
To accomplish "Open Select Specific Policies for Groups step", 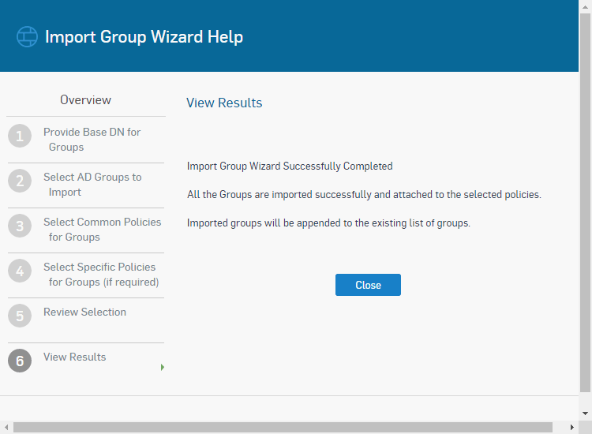I will 101,274.
